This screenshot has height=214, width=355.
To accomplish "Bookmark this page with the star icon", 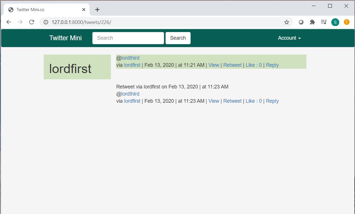I will [286, 22].
